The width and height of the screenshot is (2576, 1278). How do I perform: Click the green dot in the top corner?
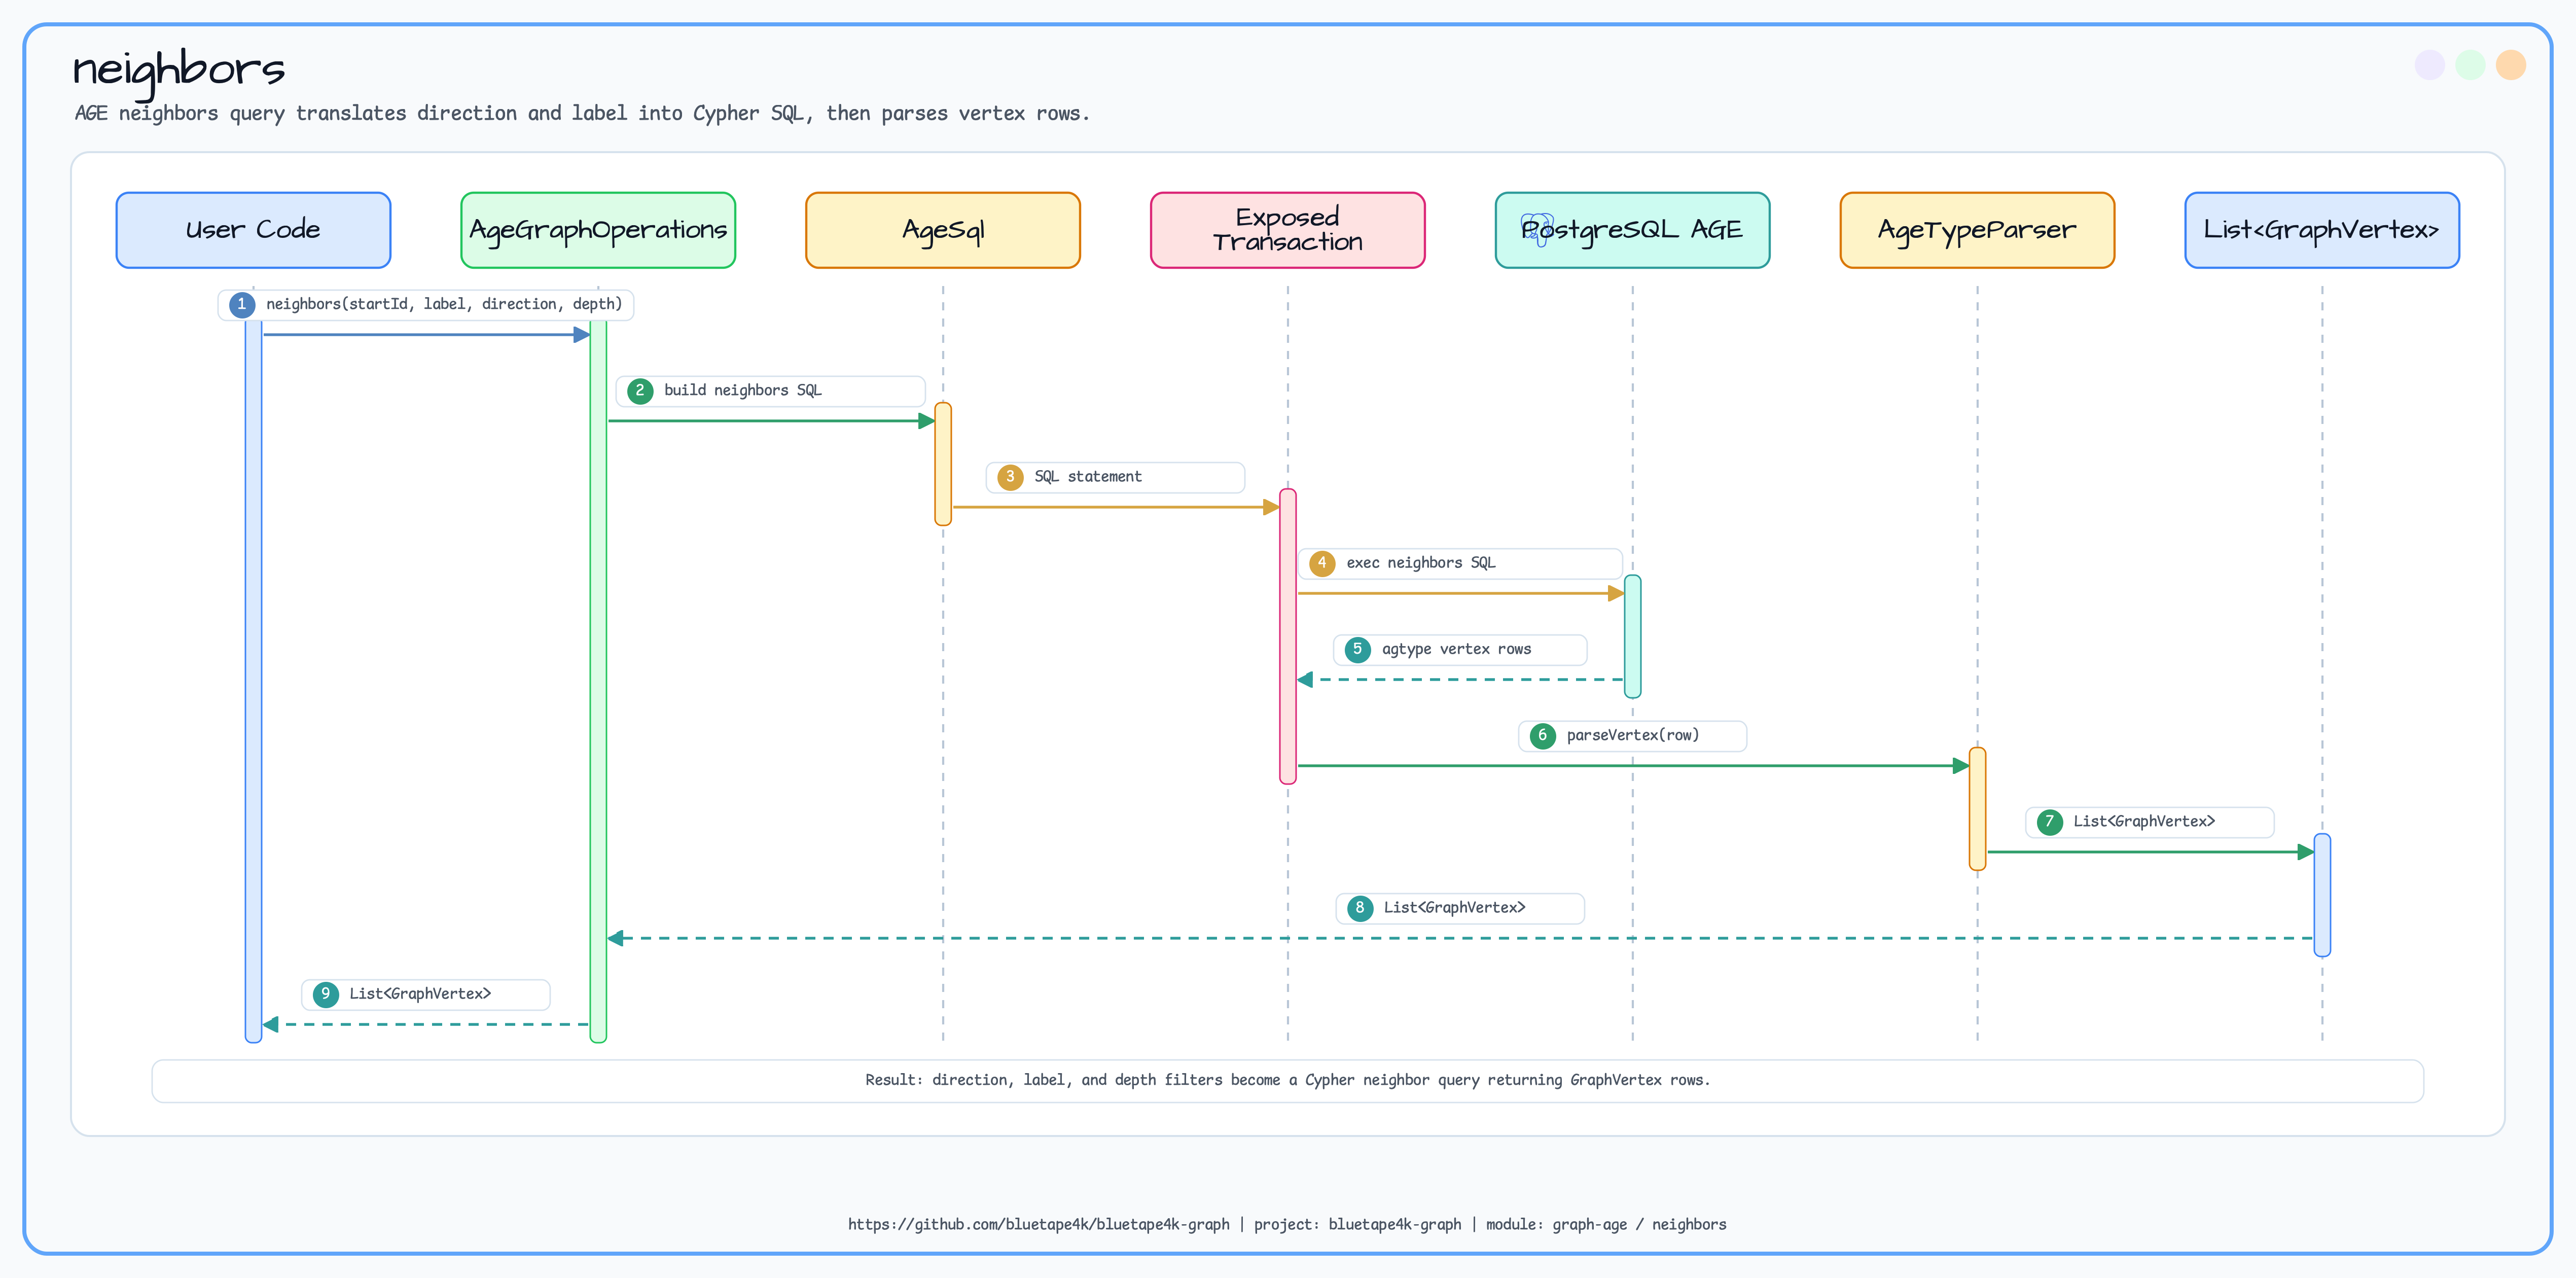(x=2470, y=65)
